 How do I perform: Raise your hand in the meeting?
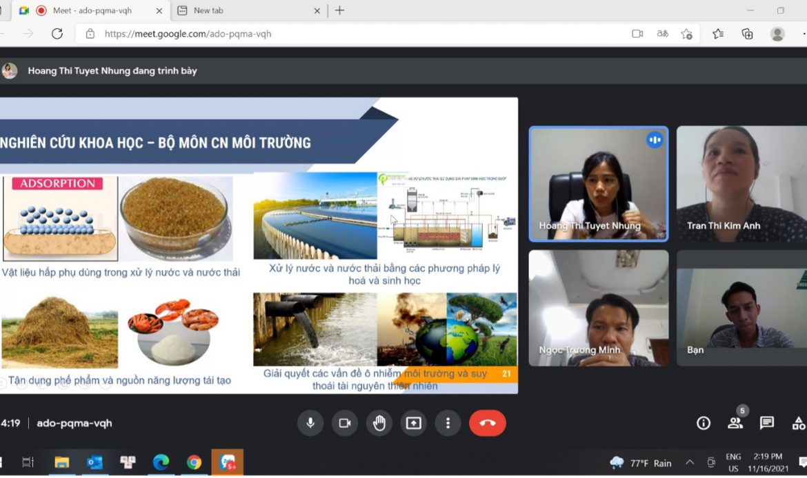click(379, 423)
